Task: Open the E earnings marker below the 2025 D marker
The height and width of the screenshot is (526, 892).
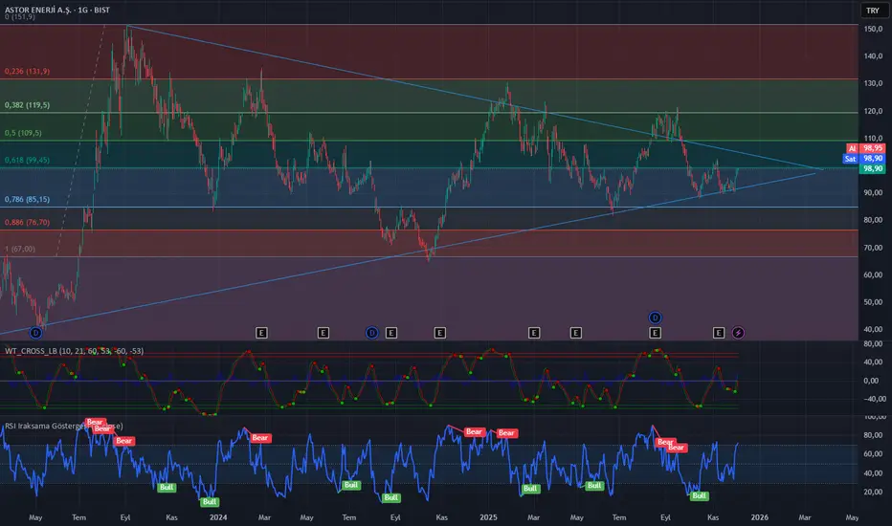Action: pos(655,333)
